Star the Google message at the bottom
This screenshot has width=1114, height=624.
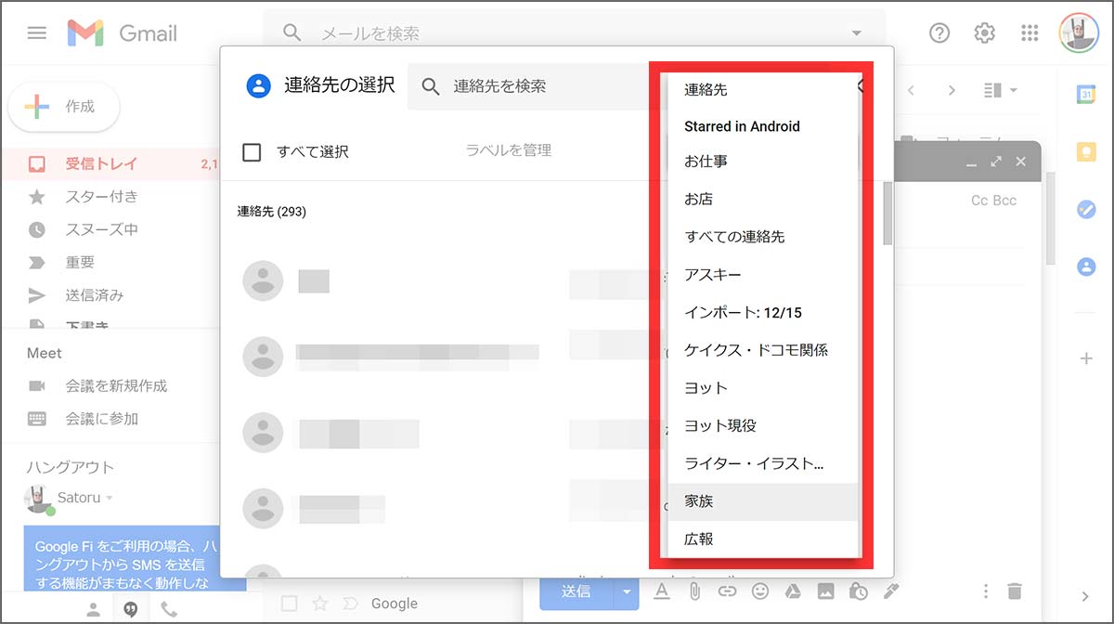[x=321, y=604]
